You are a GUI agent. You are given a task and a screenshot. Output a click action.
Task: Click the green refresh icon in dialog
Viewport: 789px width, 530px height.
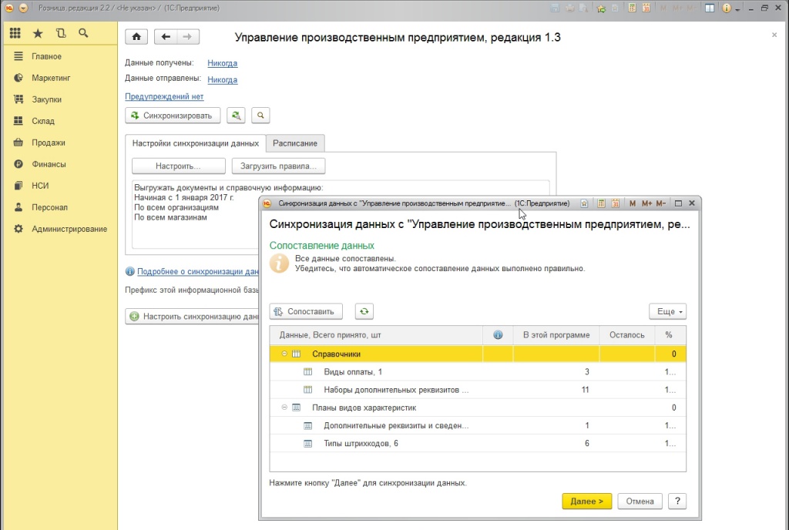click(364, 311)
